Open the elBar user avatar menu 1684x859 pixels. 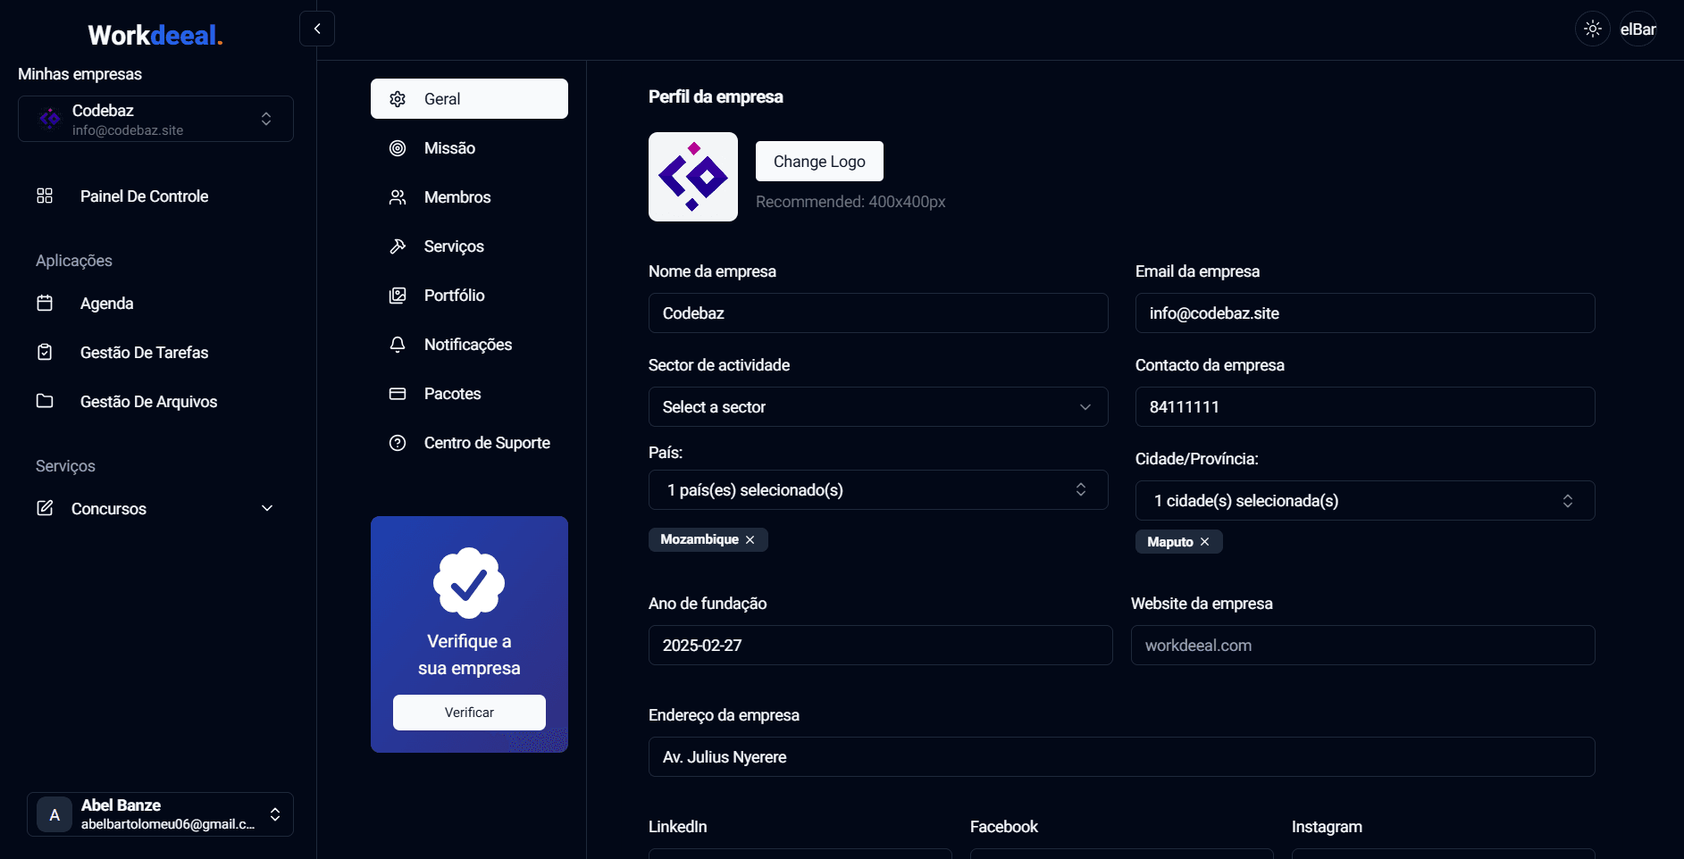1638,29
